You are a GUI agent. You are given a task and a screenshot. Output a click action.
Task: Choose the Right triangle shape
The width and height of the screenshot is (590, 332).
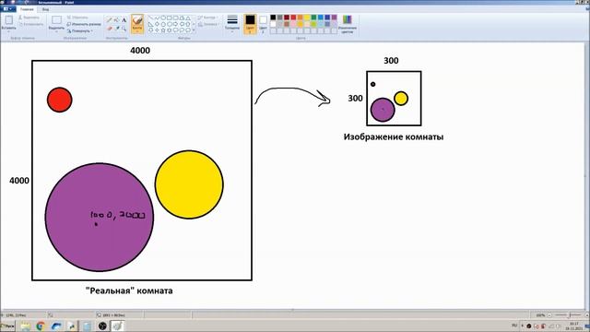(x=150, y=24)
